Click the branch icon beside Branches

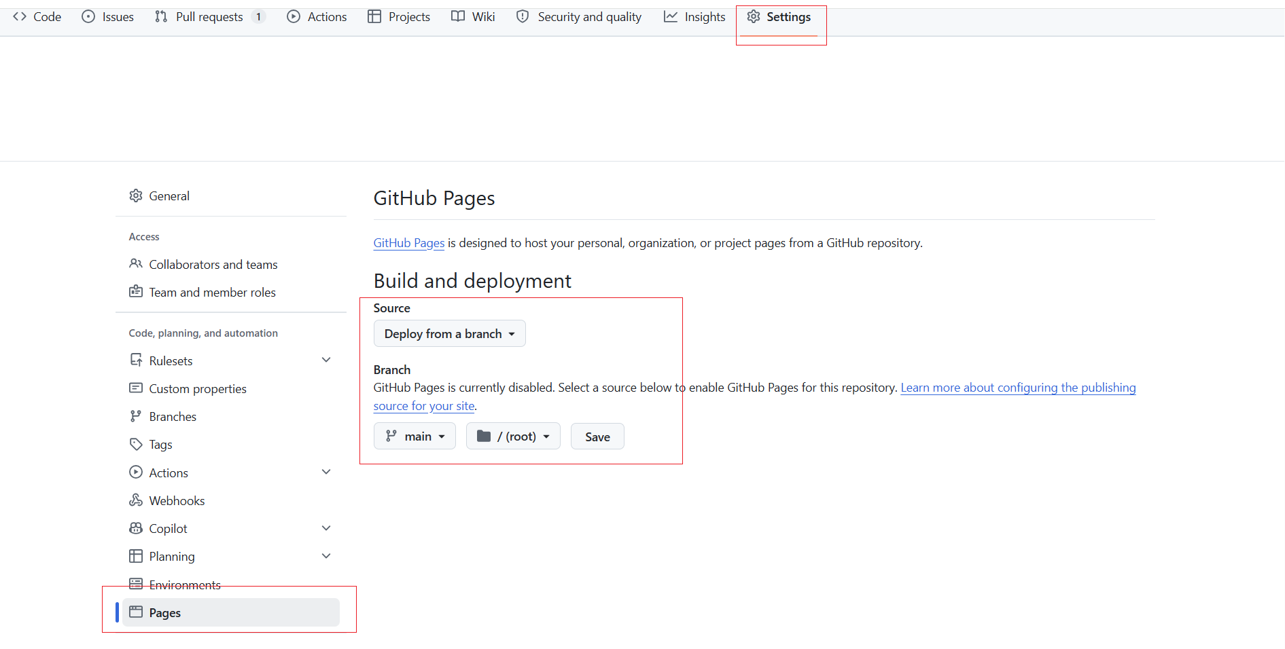pyautogui.click(x=136, y=416)
